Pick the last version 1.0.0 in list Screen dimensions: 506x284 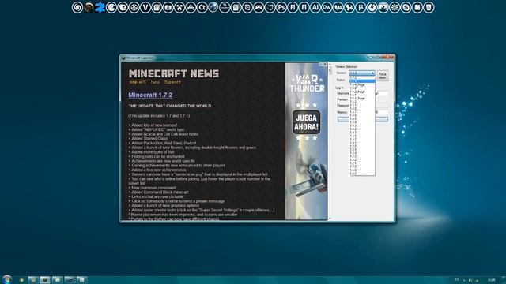[362, 174]
